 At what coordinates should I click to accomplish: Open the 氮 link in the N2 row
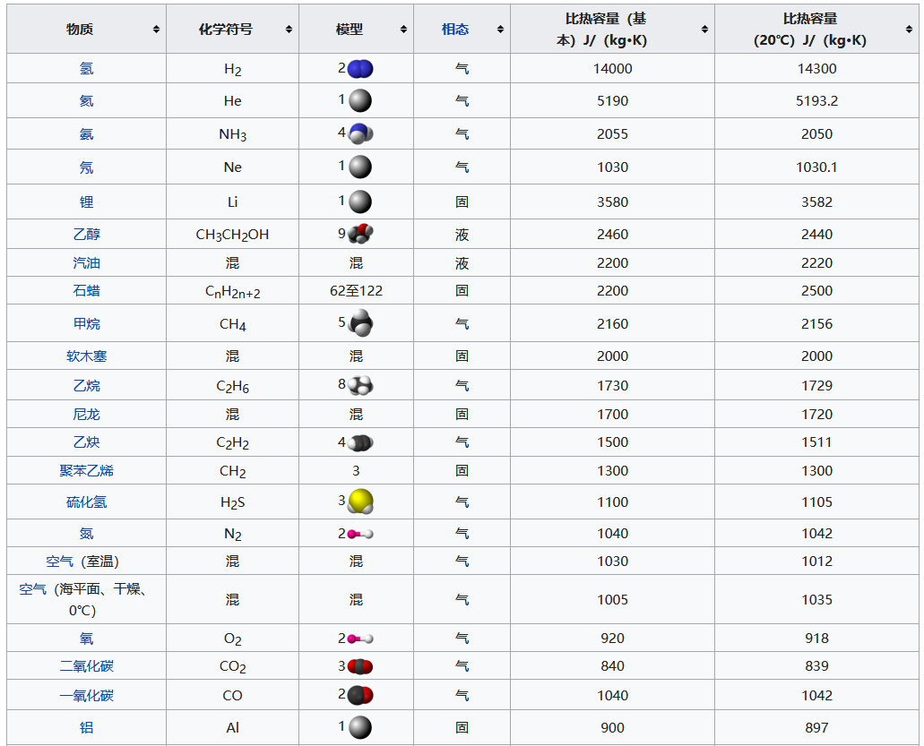coord(87,534)
